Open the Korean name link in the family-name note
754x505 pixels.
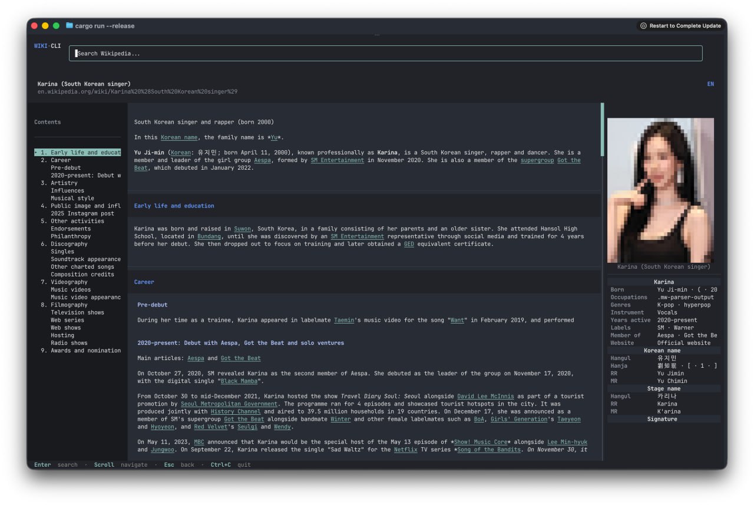[179, 138]
